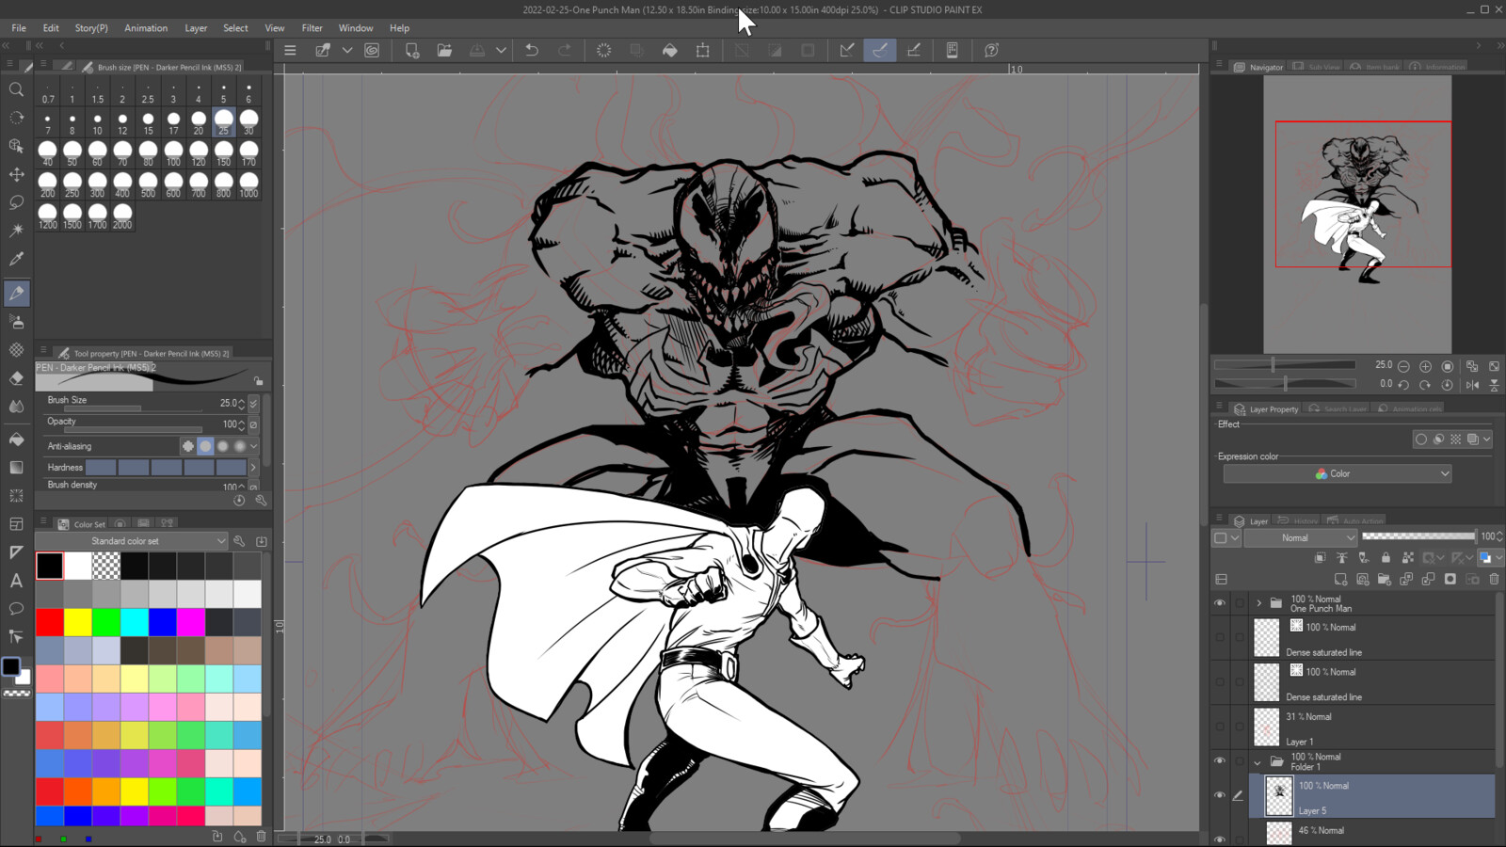Select the Zoom magnifier tool
Image resolution: width=1506 pixels, height=847 pixels.
coord(16,89)
